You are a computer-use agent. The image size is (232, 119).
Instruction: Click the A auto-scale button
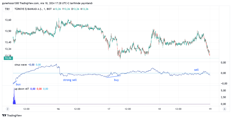tap(224, 109)
